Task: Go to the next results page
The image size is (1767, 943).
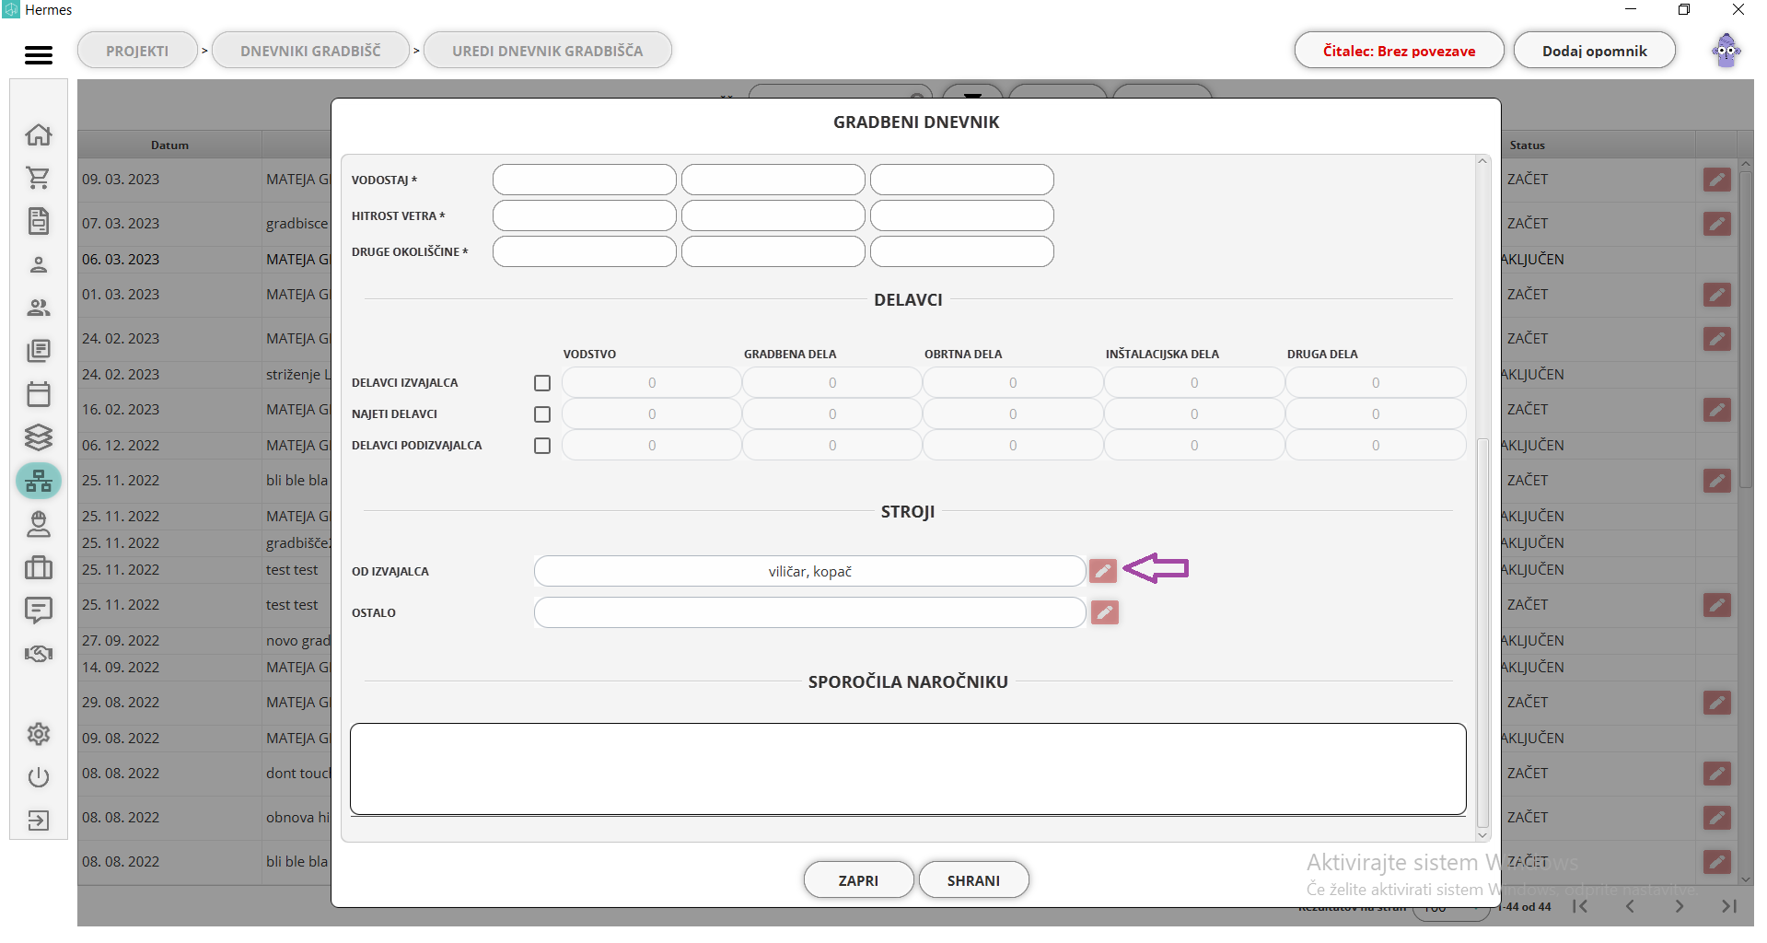Action: click(1679, 906)
